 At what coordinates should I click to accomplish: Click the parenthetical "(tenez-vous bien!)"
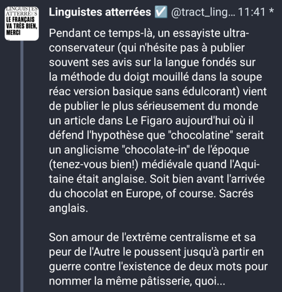pos(94,164)
